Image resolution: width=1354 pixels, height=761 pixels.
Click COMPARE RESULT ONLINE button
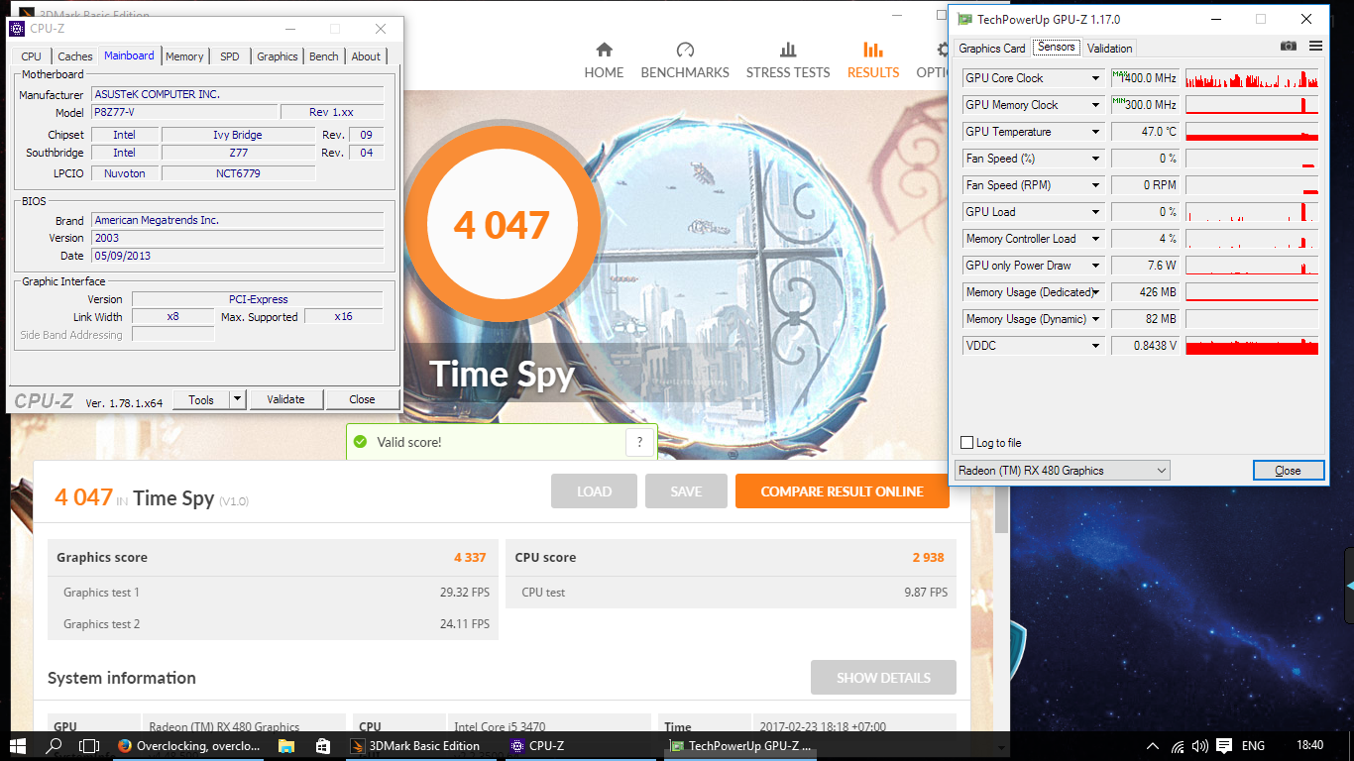click(x=842, y=491)
